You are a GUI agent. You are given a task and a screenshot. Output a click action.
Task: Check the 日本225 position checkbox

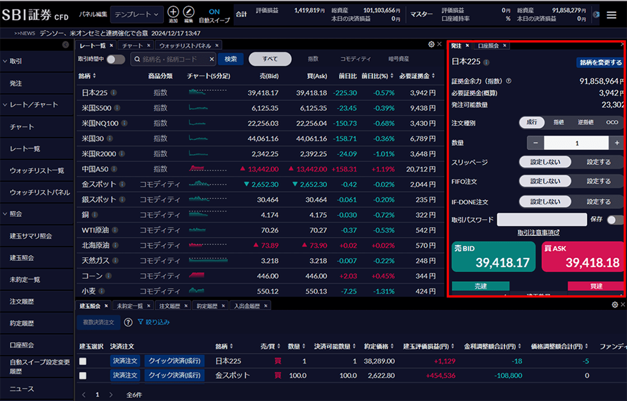[83, 361]
